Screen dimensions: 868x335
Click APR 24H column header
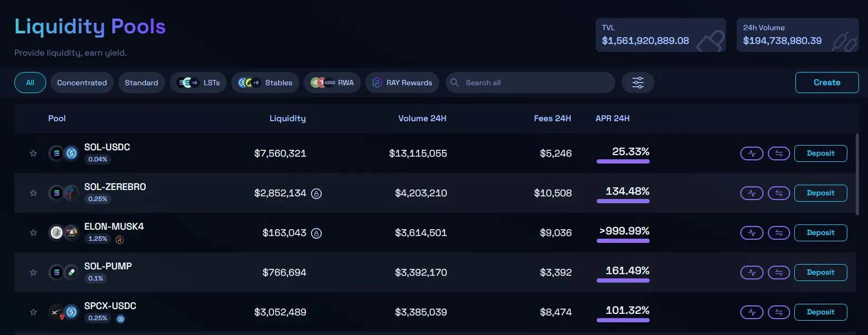pyautogui.click(x=613, y=119)
